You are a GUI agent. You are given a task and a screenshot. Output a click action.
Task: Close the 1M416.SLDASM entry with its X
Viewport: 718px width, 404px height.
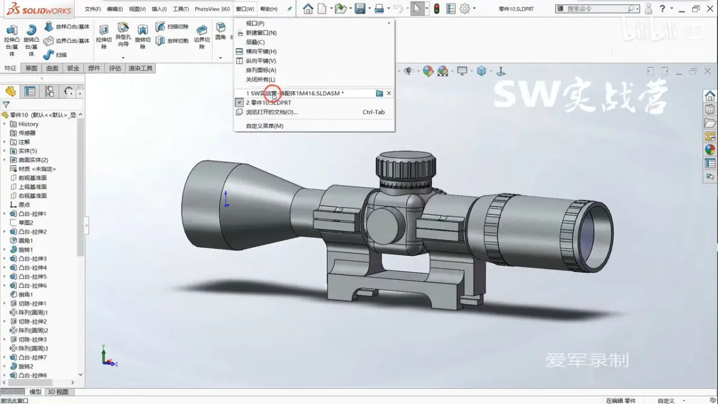point(389,93)
